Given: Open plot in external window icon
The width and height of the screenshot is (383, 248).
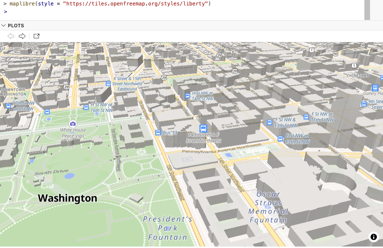Looking at the screenshot, I should 36,36.
